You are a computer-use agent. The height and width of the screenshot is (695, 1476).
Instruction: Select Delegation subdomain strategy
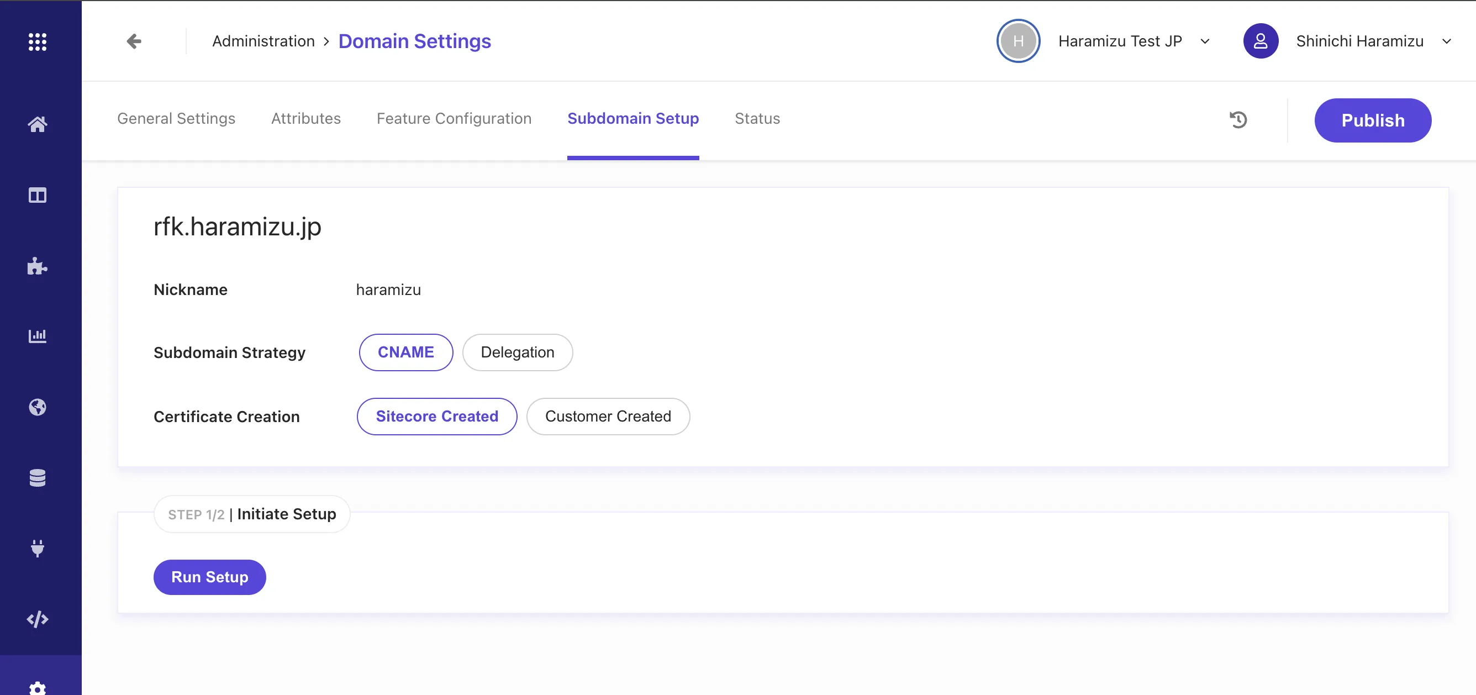[x=517, y=351]
